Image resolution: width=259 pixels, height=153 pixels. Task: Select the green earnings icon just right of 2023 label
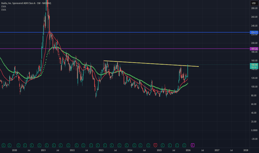tap(105, 145)
